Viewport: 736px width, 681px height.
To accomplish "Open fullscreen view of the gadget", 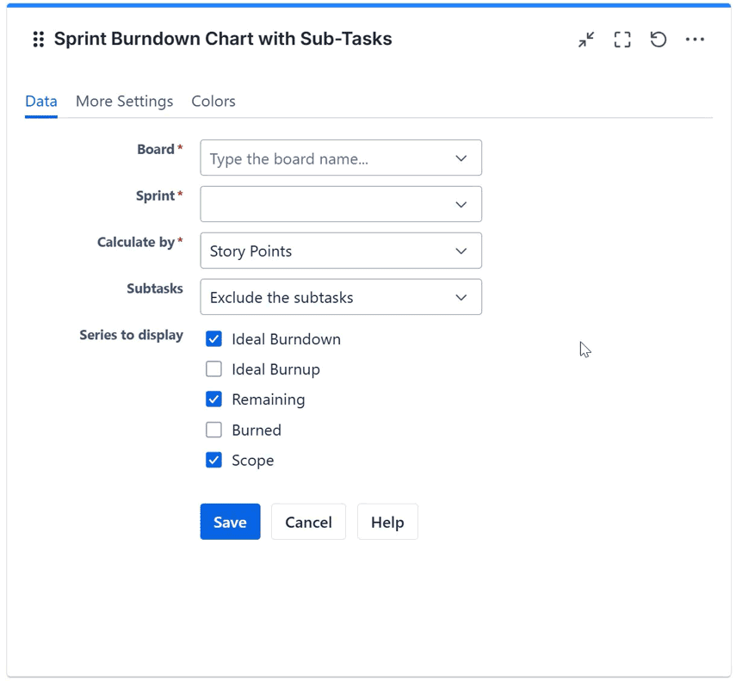I will tap(622, 40).
